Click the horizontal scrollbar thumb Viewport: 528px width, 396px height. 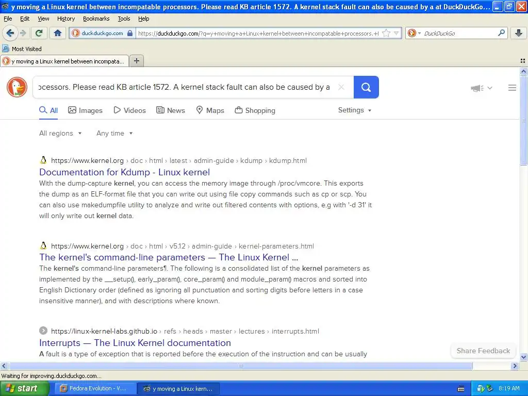pos(240,366)
